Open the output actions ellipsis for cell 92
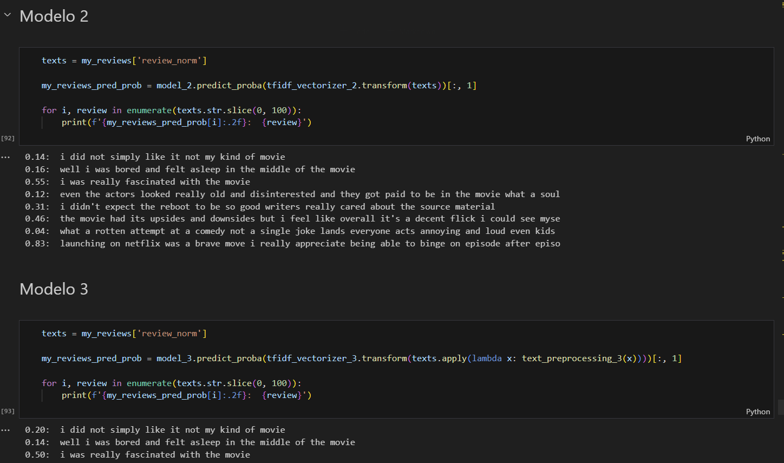This screenshot has height=463, width=784. tap(5, 157)
